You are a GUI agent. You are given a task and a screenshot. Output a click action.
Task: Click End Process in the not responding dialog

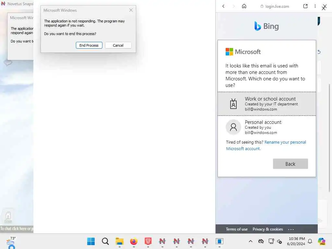(89, 45)
